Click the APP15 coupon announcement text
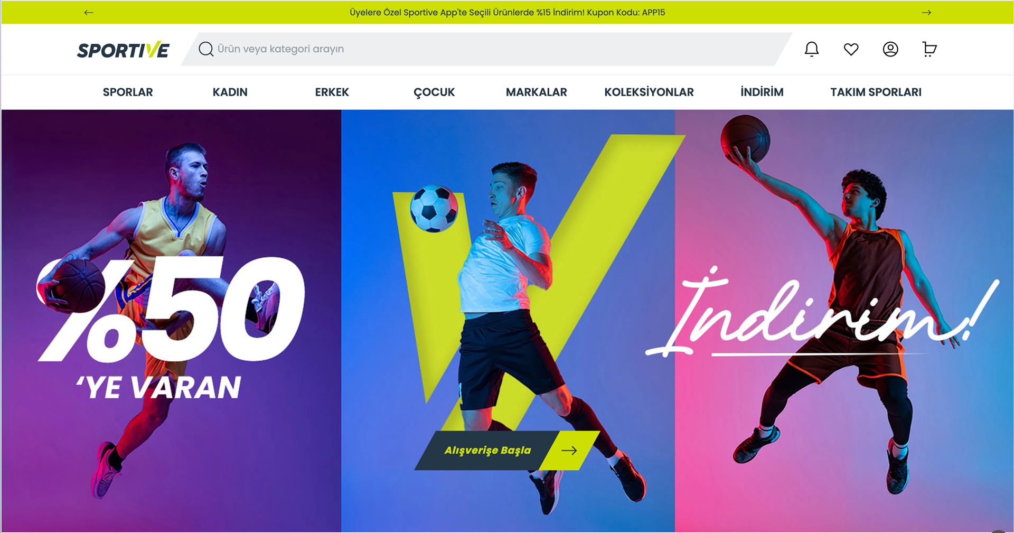Screen dimensions: 1014x533 (507, 12)
